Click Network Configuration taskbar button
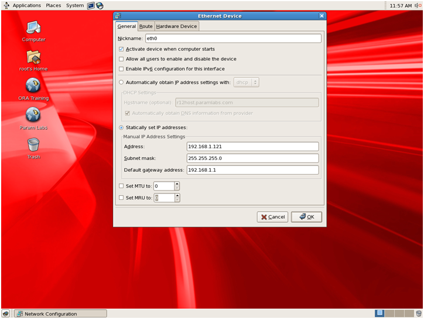The height and width of the screenshot is (319, 424). tap(60, 314)
